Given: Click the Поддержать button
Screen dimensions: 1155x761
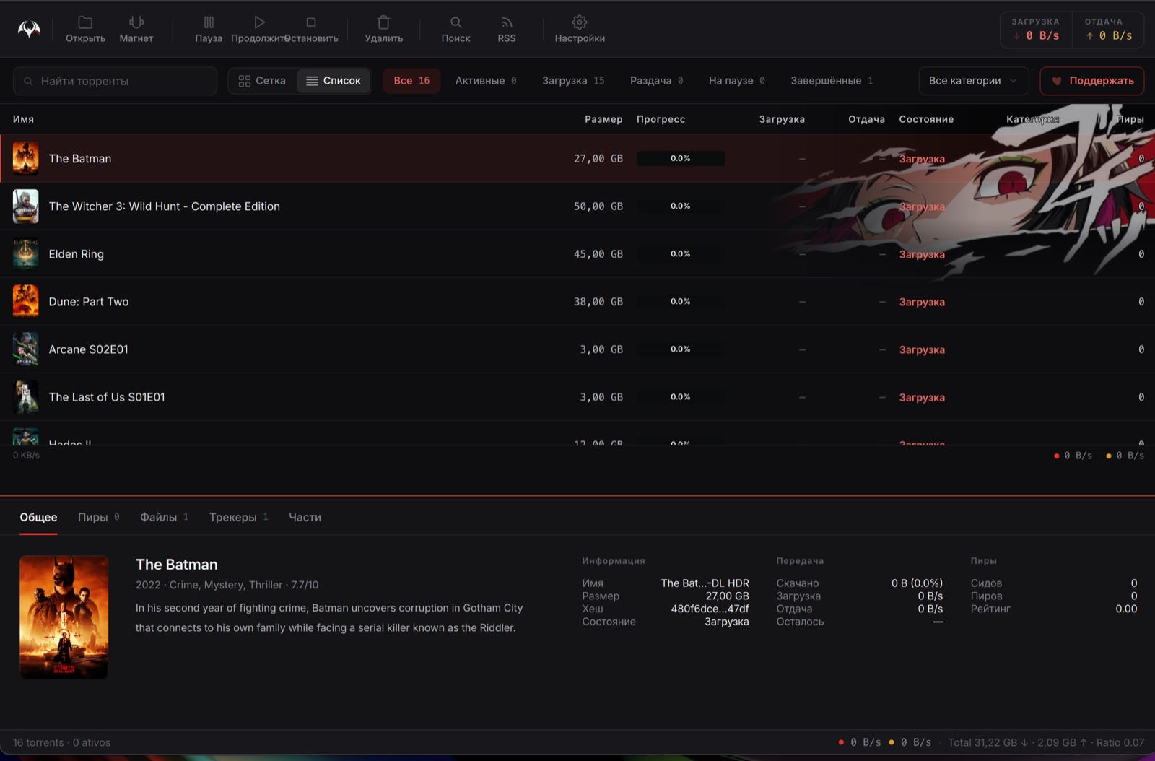Looking at the screenshot, I should 1091,81.
